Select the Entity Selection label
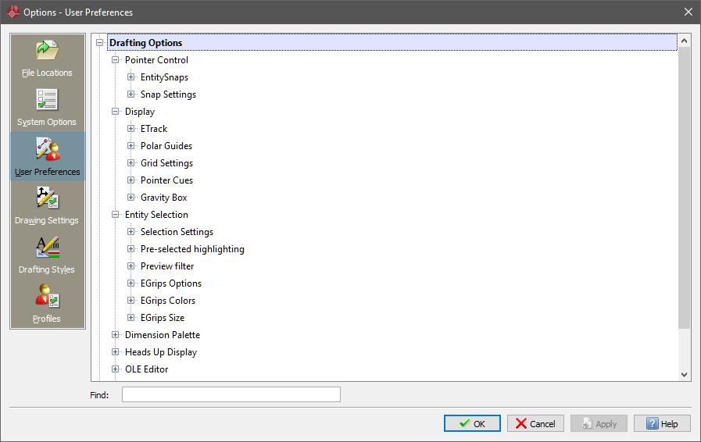701x442 pixels. (x=156, y=215)
